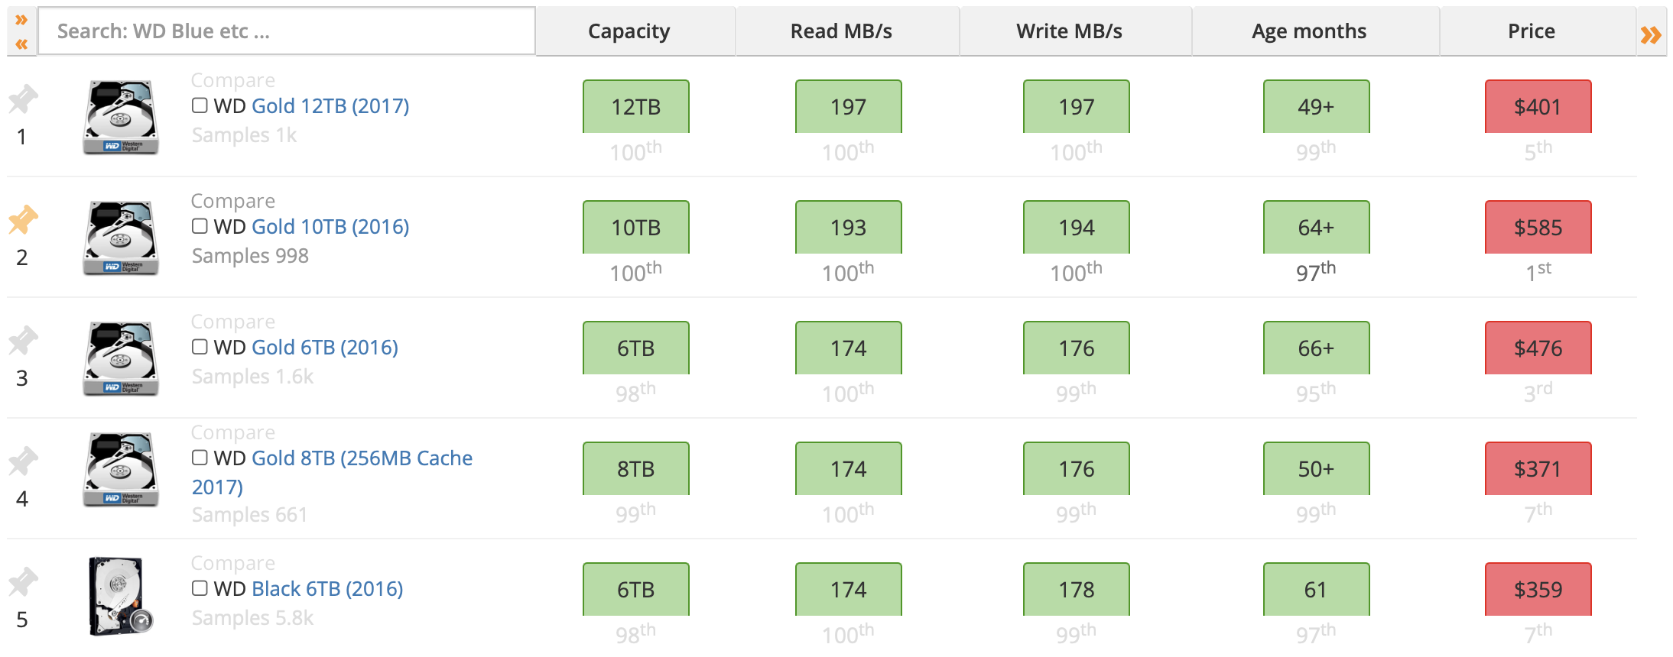Pin the WD Gold 8TB row
The image size is (1673, 657).
coord(23,461)
